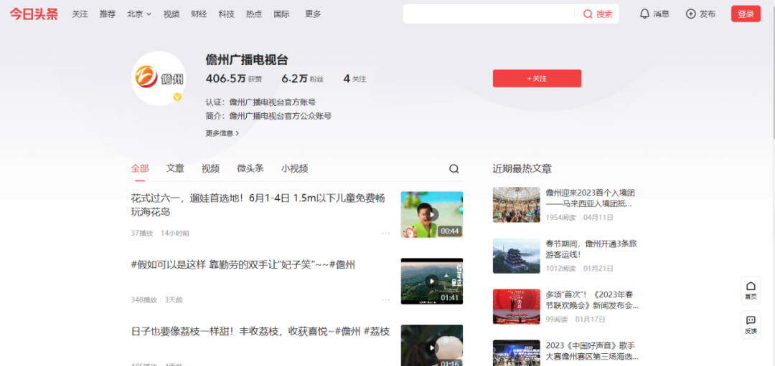Click the 认证 官方账号 line

(260, 102)
